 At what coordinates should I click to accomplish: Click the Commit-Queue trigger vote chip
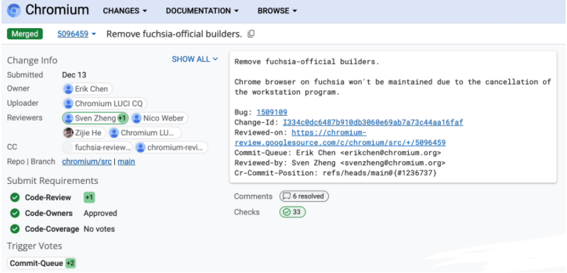(41, 263)
